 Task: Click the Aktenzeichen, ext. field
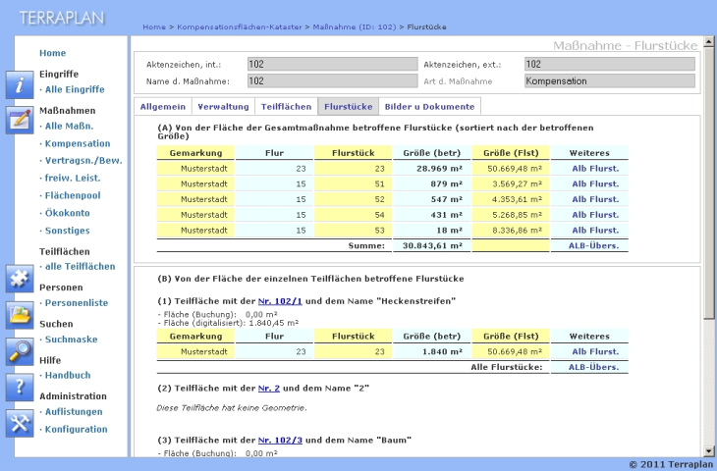610,64
